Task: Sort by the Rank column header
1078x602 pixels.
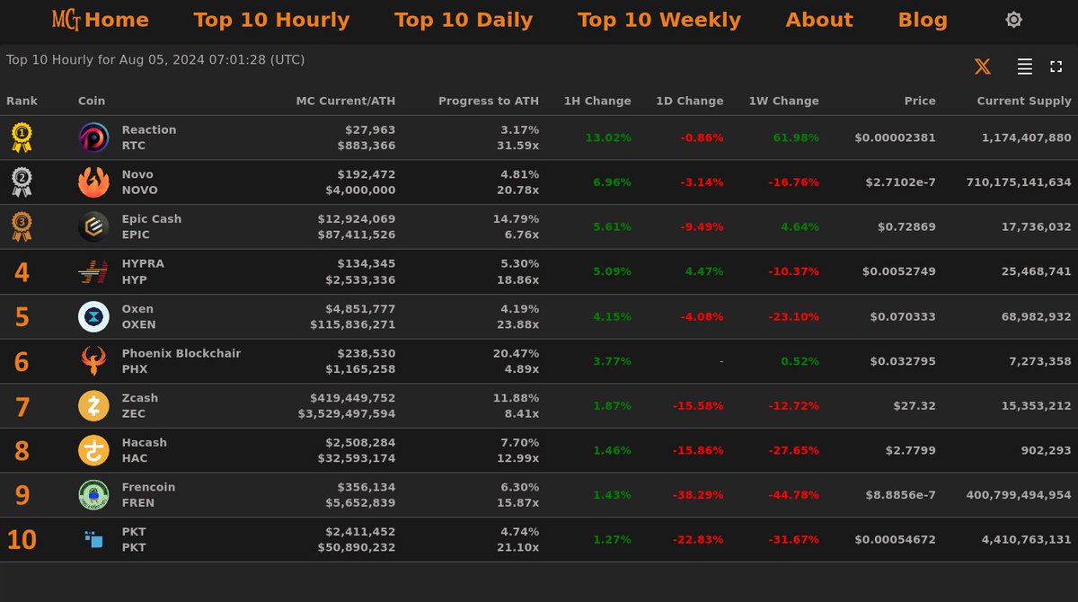Action: click(22, 102)
